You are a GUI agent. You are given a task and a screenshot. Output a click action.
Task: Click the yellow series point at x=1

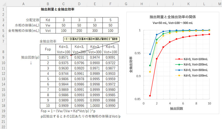(150, 72)
